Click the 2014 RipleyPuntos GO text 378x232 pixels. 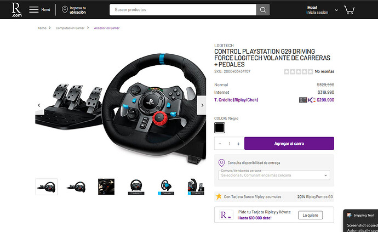pos(315,197)
